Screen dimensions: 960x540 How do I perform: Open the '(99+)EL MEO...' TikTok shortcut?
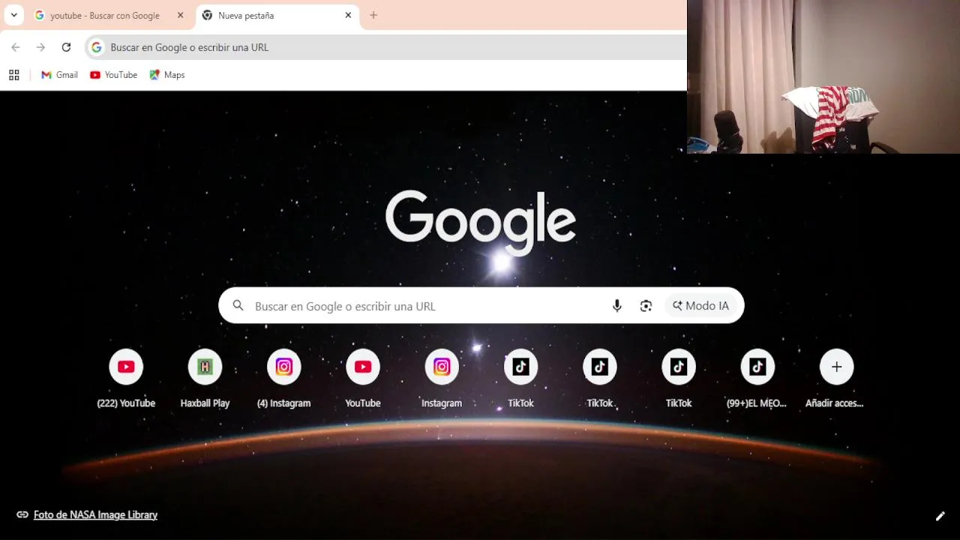(757, 378)
